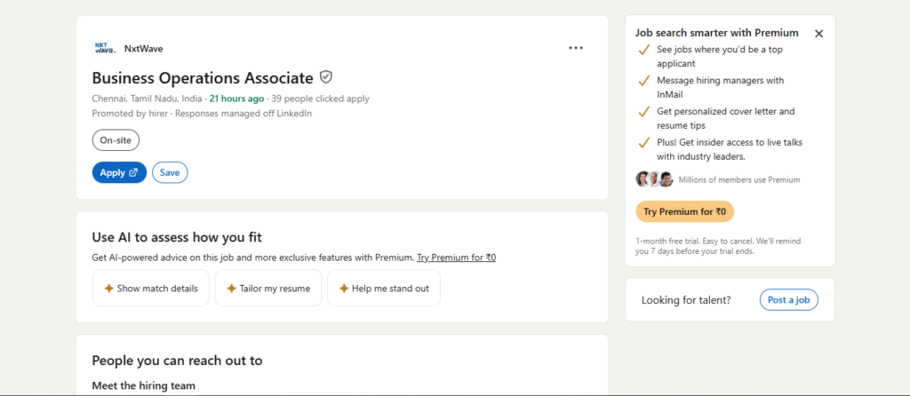Screen dimensions: 910x396
Task: Click the underlined Try Premium for ₹0 link
Action: pyautogui.click(x=456, y=257)
